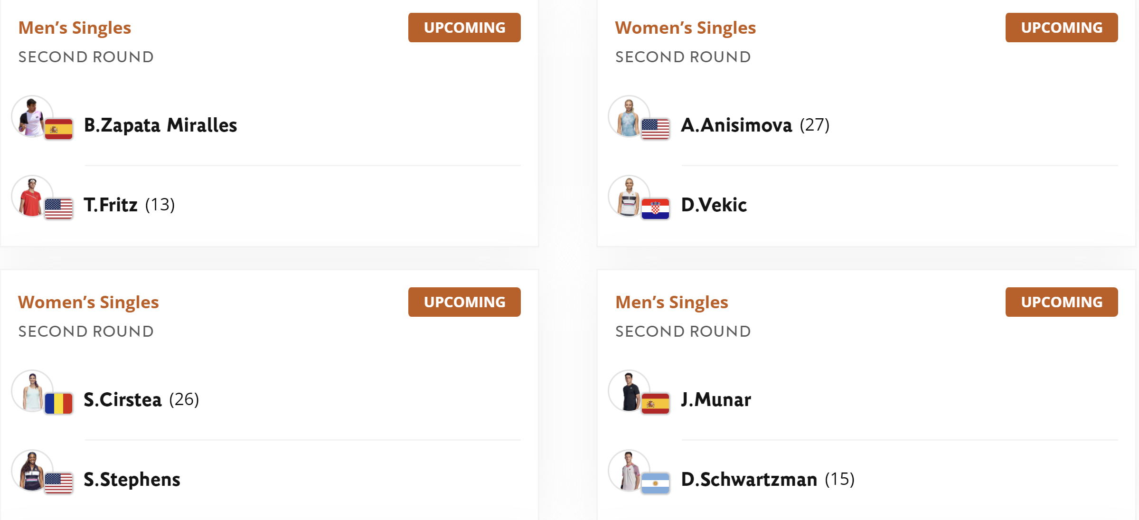This screenshot has height=520, width=1139.
Task: Click the USA flag next to S.Stephens
Action: point(58,483)
